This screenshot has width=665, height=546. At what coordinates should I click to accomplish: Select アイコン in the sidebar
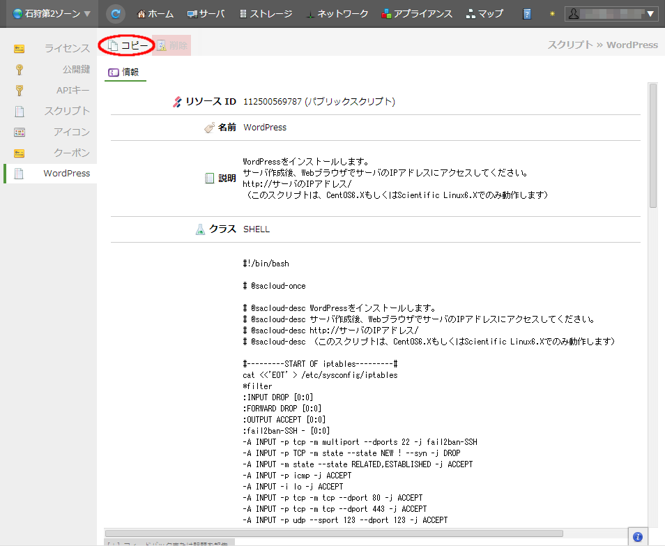[x=72, y=132]
